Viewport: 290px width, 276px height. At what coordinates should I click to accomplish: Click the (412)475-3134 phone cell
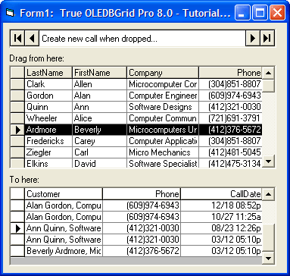(230, 163)
